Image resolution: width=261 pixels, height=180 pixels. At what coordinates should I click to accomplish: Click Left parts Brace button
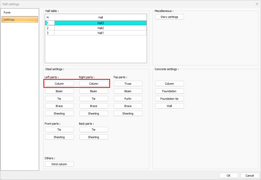tap(59, 106)
